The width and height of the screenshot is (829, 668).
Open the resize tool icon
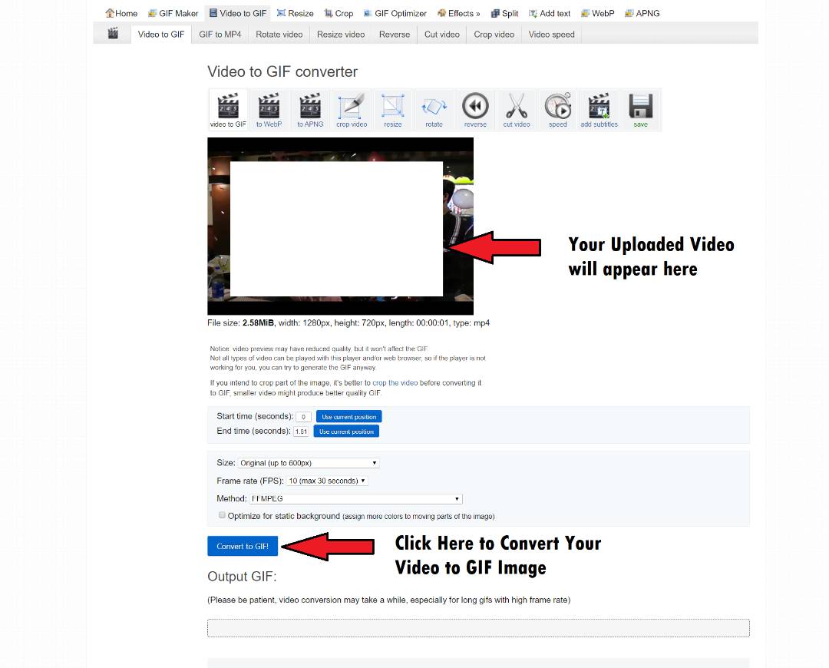point(393,109)
